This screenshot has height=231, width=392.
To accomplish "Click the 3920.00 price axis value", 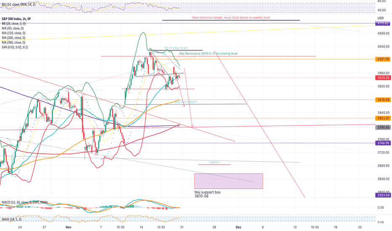I will tap(383, 86).
